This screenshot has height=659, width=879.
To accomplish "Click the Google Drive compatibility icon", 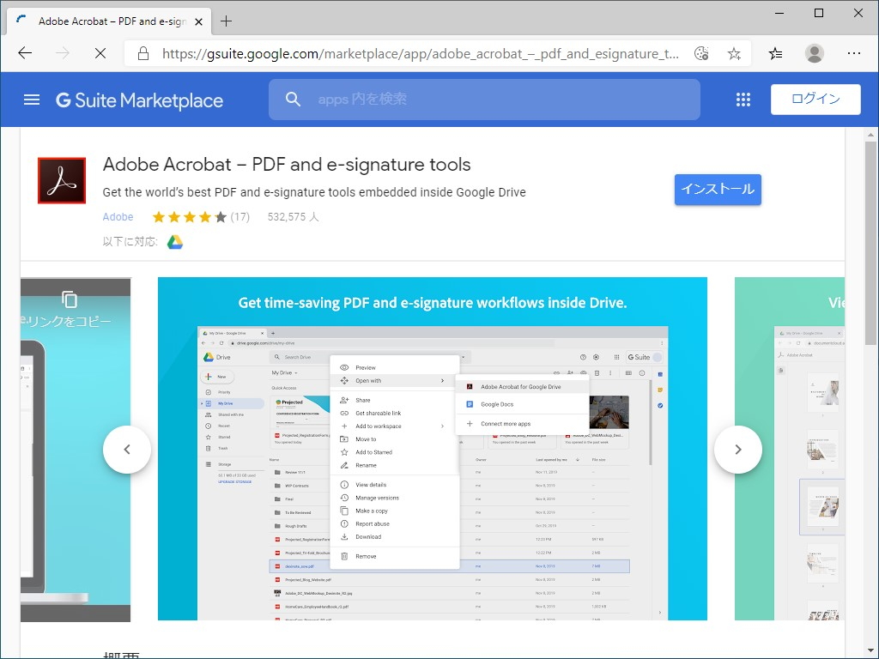I will [174, 242].
